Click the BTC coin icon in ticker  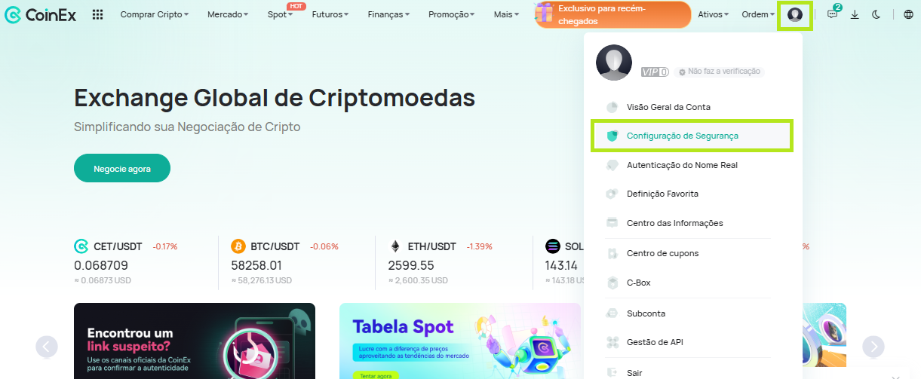point(238,246)
